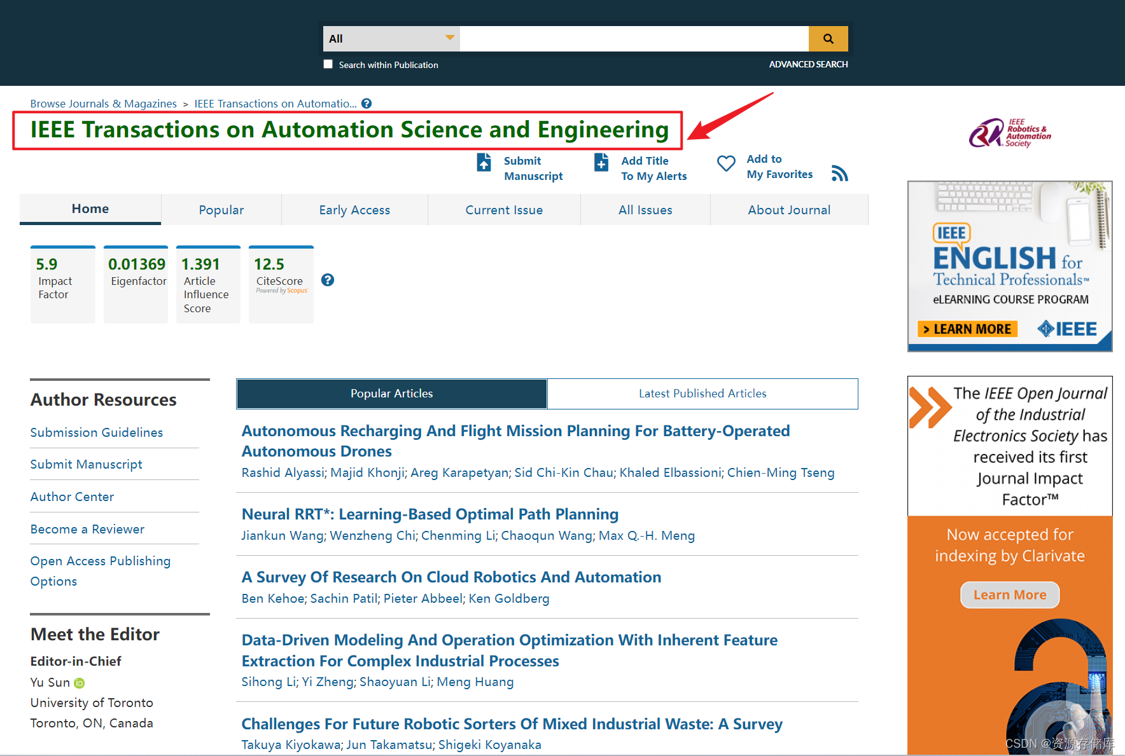This screenshot has height=756, width=1125.
Task: Select the Popular Articles tab
Action: (391, 394)
